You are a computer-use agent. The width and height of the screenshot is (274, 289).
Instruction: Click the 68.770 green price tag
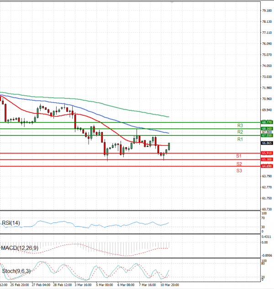(x=267, y=122)
